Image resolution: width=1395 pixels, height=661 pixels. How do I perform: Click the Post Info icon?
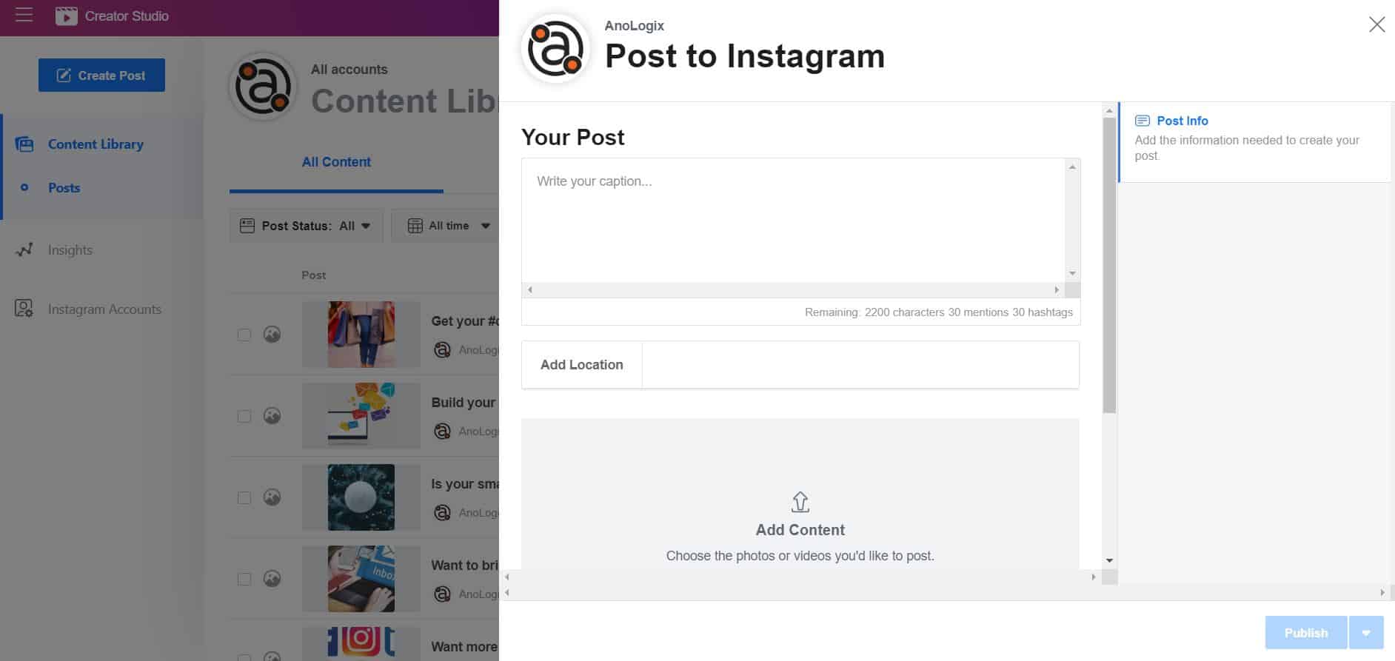click(1143, 121)
